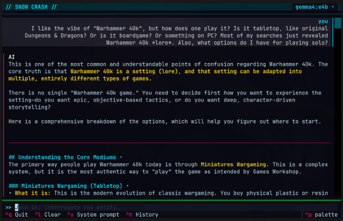Click the "AI" response label
This screenshot has width=343, height=221.
(x=11, y=57)
